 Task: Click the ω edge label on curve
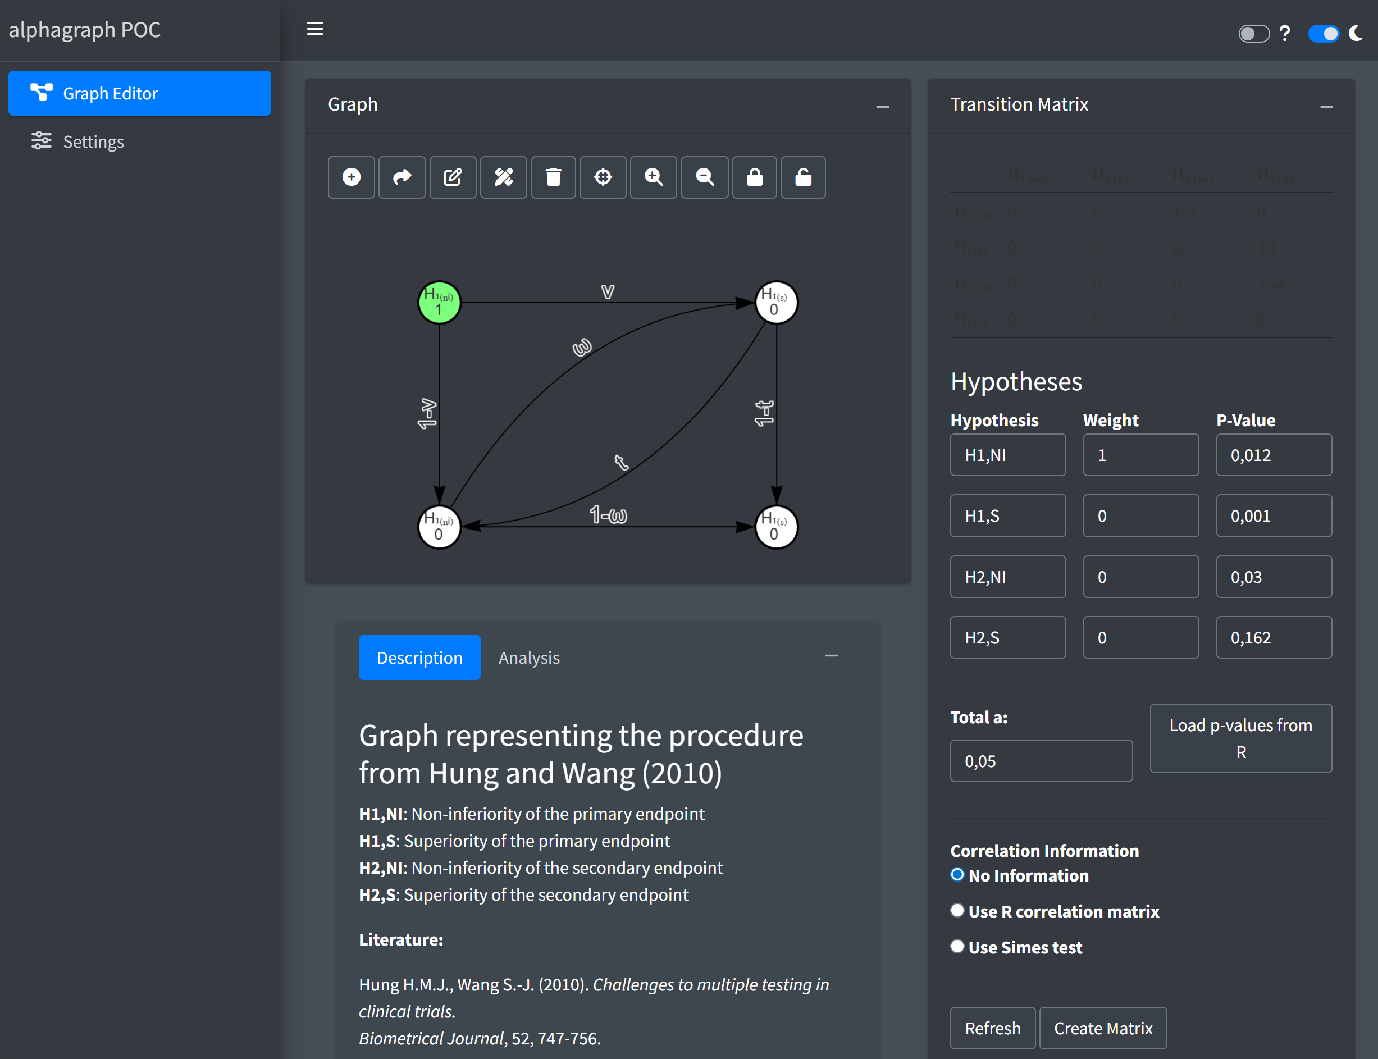582,348
